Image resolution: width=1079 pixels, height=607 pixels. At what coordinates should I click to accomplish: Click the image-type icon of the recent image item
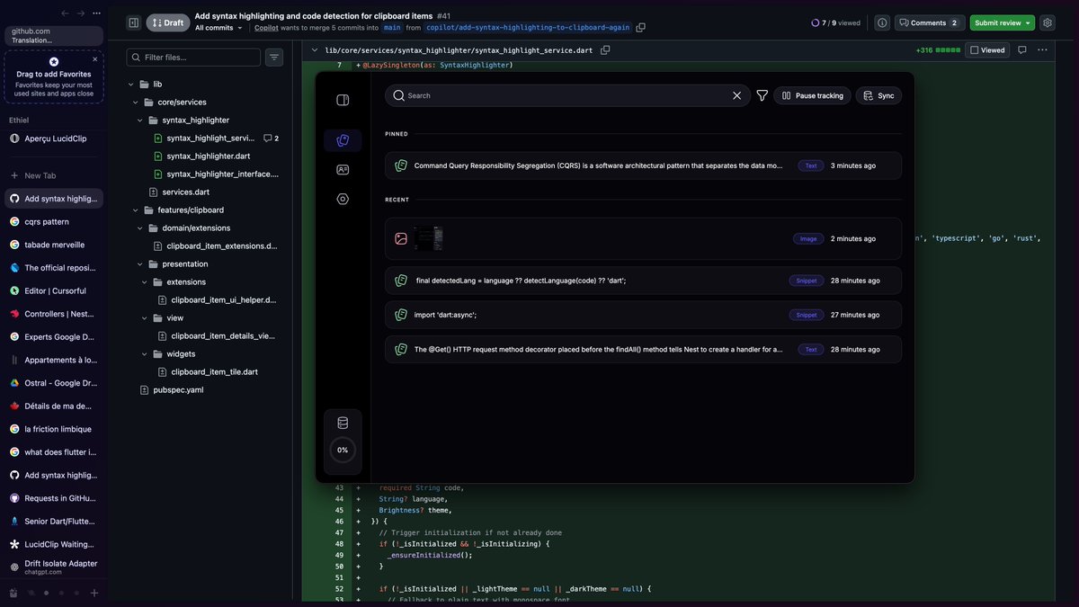[x=401, y=239]
